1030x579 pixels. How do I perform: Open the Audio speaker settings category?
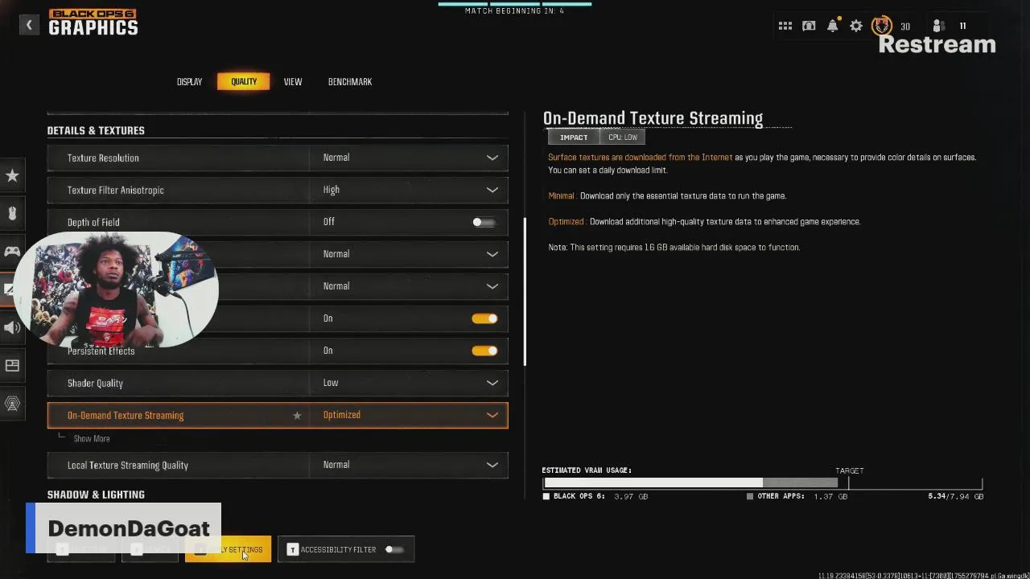(x=12, y=327)
